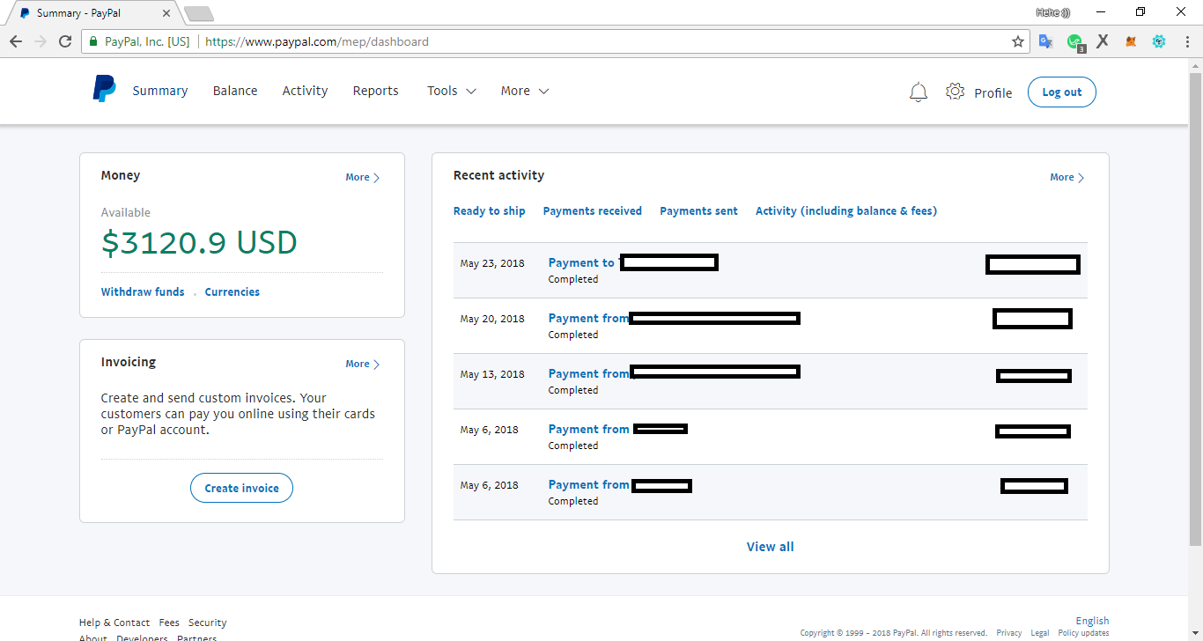
Task: Select the Summary - PayPal browser tab
Action: pyautogui.click(x=92, y=13)
